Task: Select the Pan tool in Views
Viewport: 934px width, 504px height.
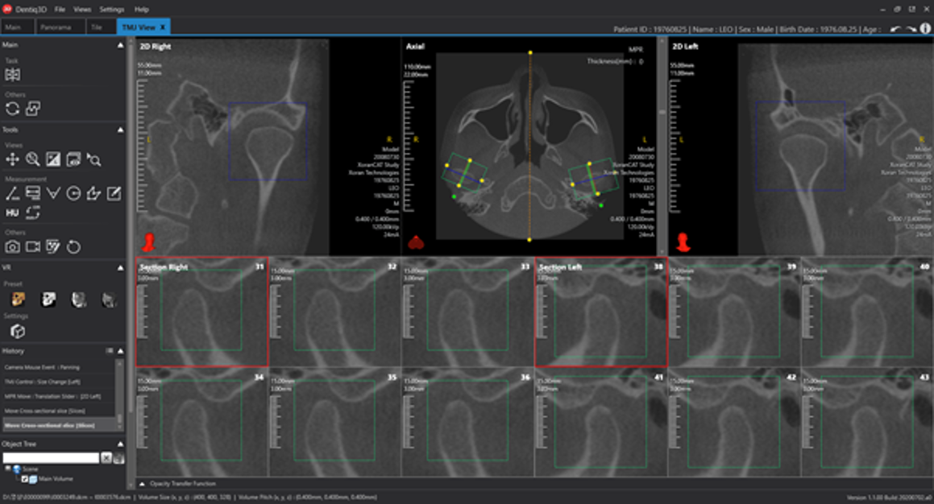Action: 12,159
